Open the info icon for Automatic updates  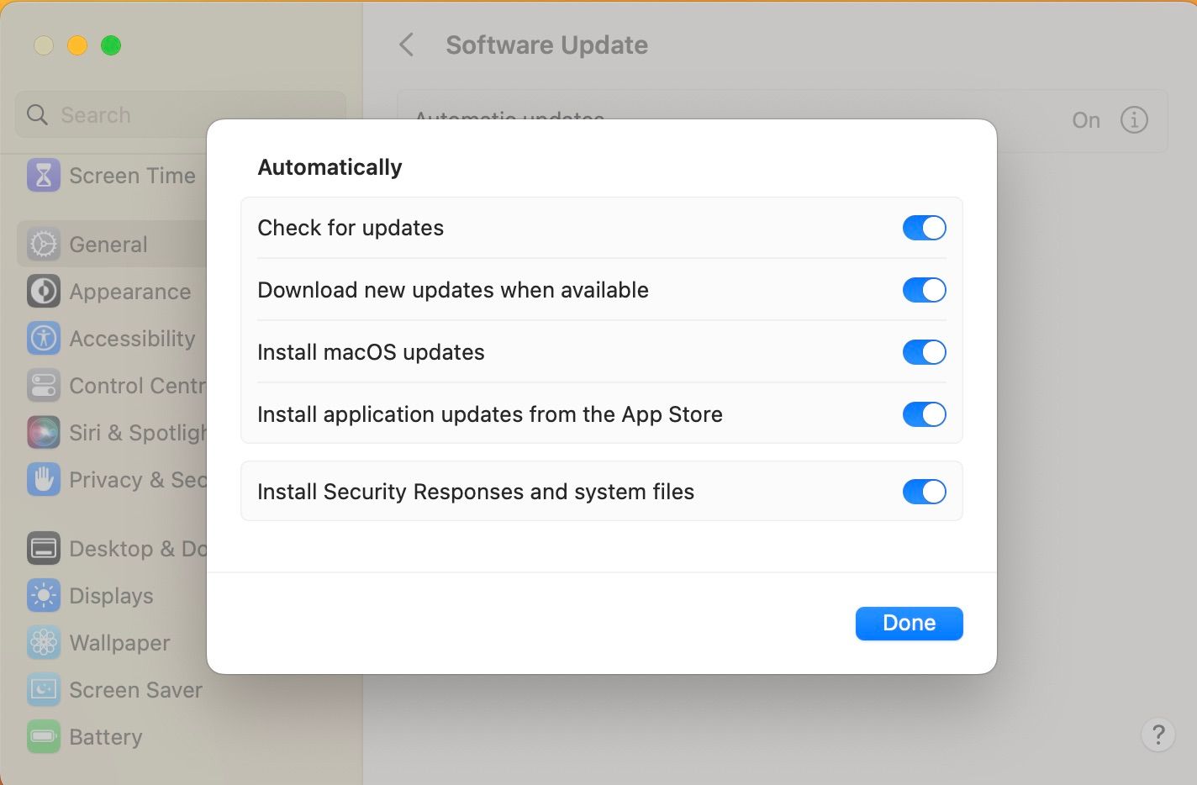1134,120
